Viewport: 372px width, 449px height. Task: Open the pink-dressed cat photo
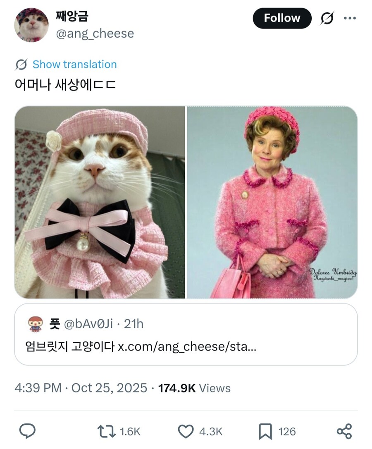click(100, 202)
